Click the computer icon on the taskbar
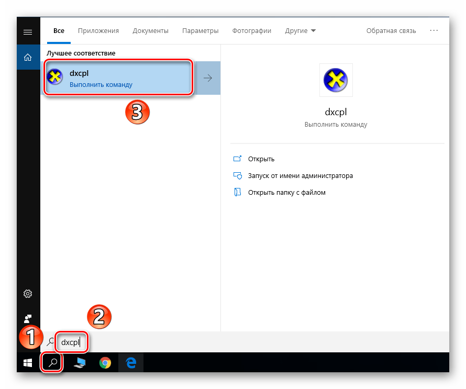Image resolution: width=466 pixels, height=389 pixels. (80, 362)
